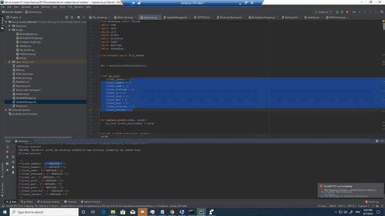Click the locate-file target icon in Project panel

pos(67,17)
